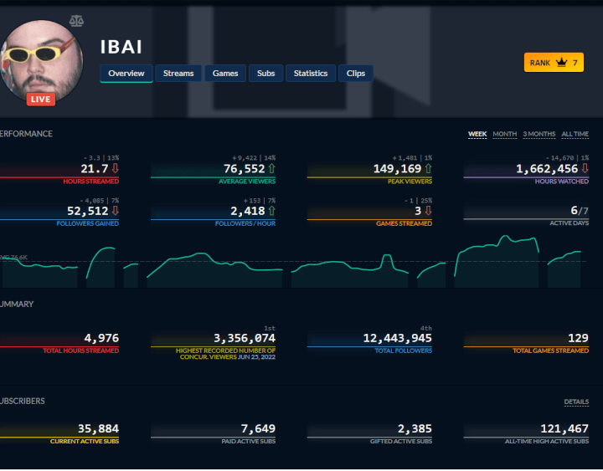Click the red down arrow beside 1,662,456 hours watched
Viewport: 603px width, 471px height.
(x=585, y=168)
